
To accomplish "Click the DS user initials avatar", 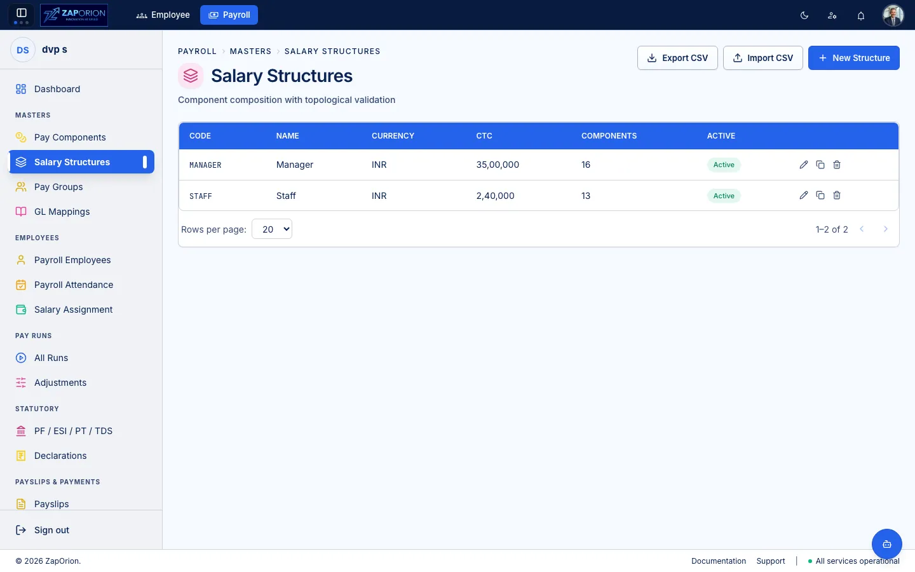I will pos(23,50).
